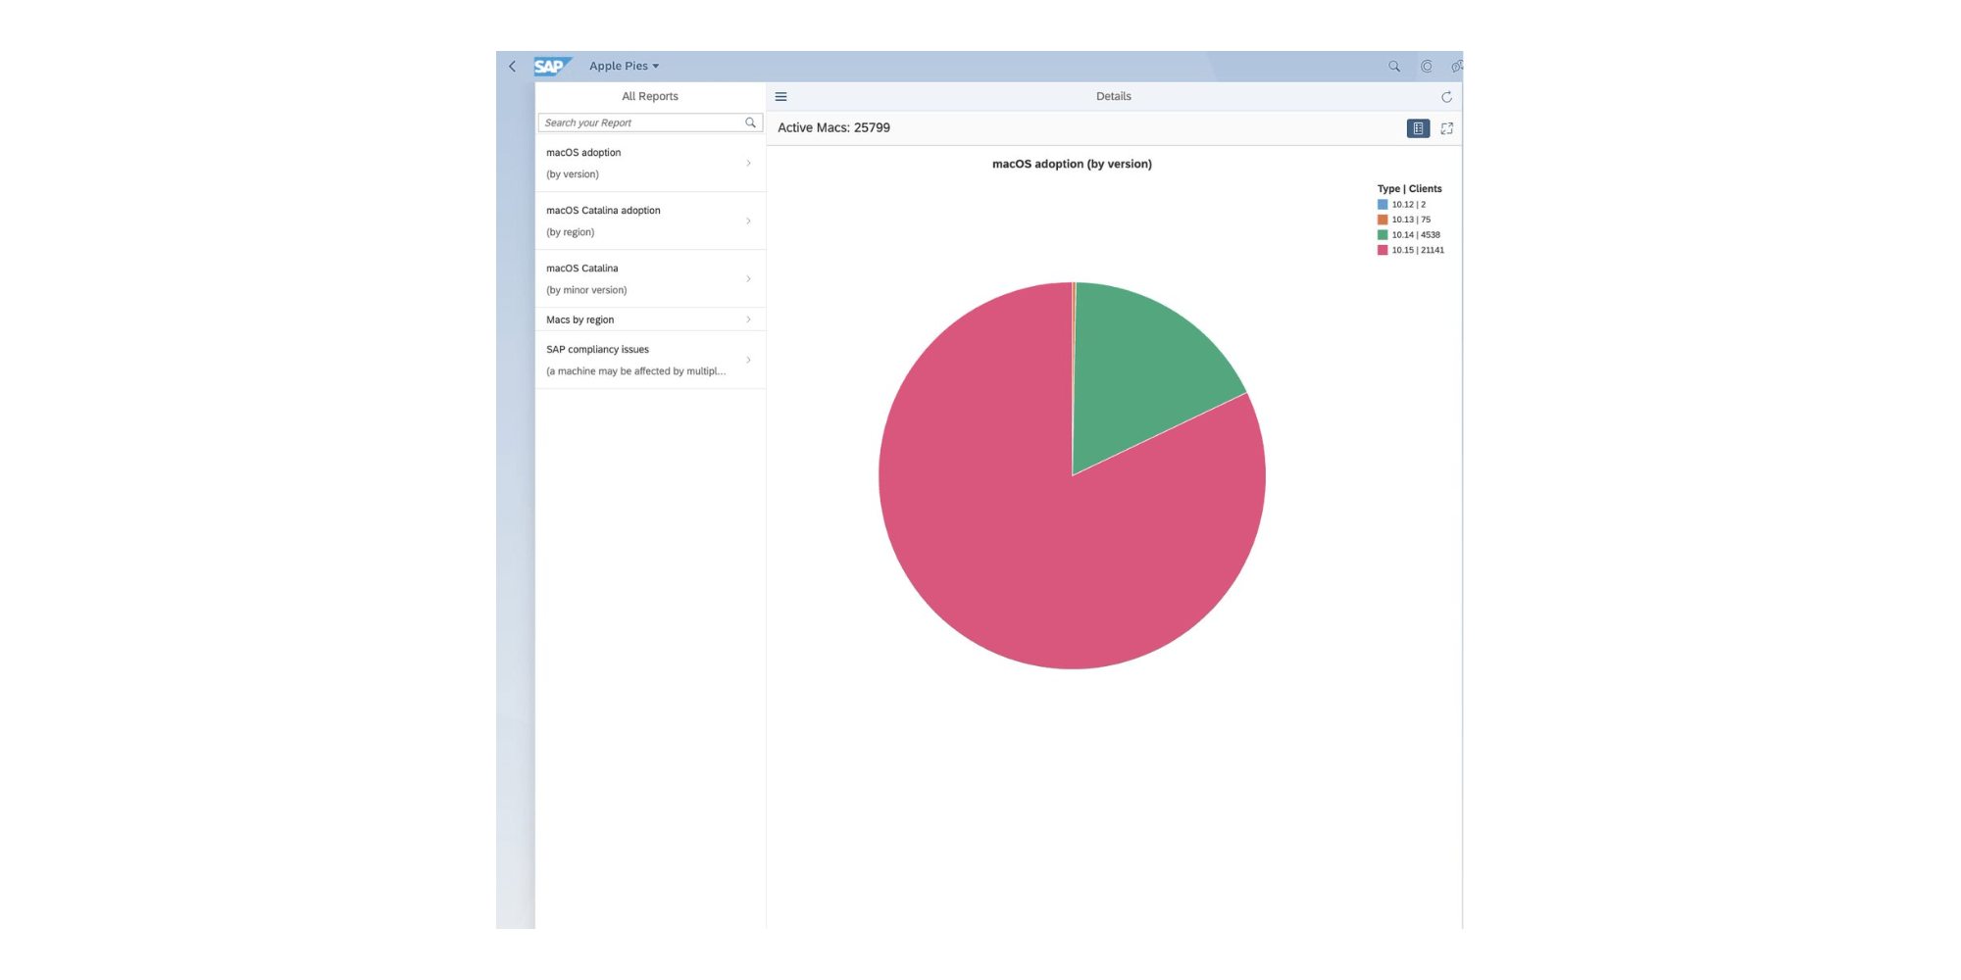Viewport: 1961px width, 980px height.
Task: Expand the macOS adoption report with its chevron
Action: [748, 163]
